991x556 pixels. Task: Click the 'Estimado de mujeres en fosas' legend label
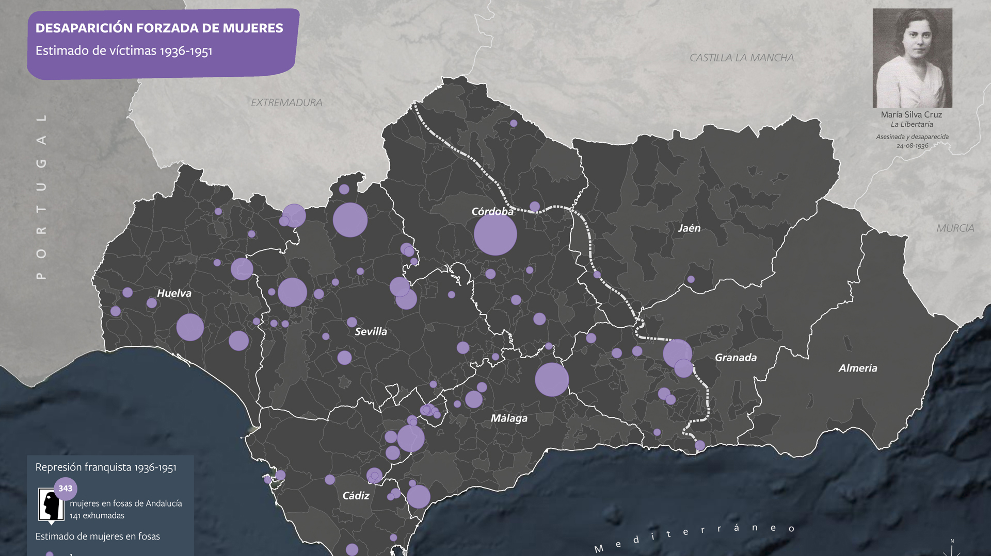[98, 536]
